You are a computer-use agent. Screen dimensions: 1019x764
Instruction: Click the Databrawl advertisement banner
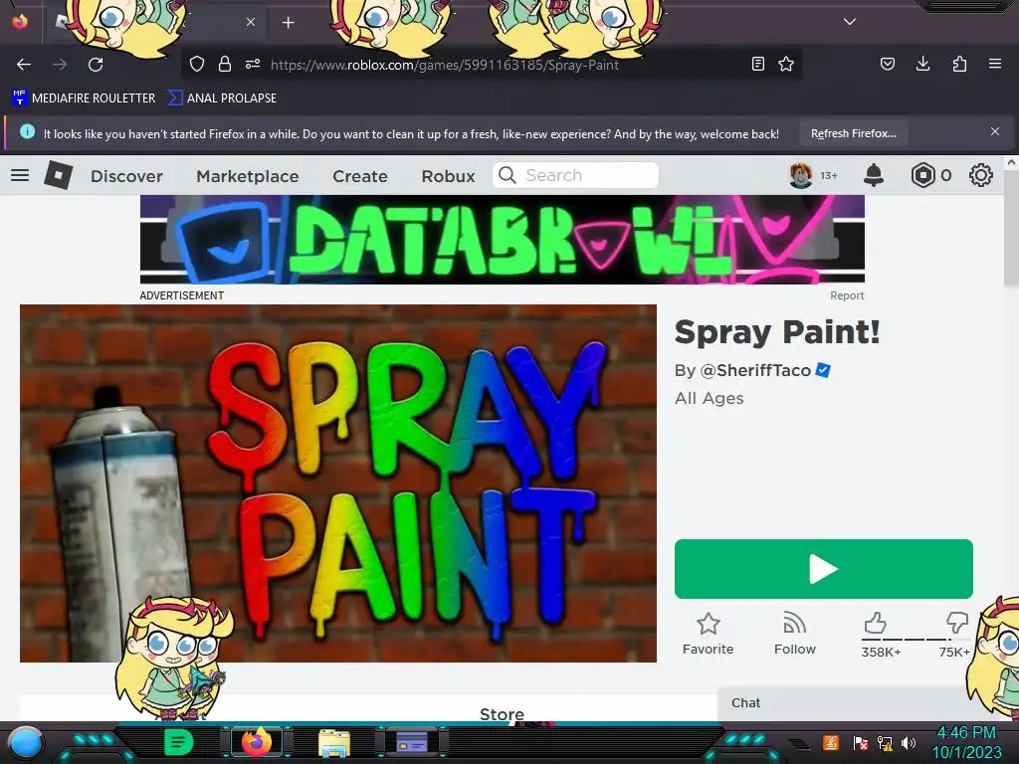point(502,240)
